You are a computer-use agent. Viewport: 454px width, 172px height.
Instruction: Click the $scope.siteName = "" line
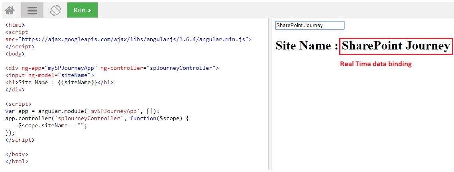click(x=52, y=126)
